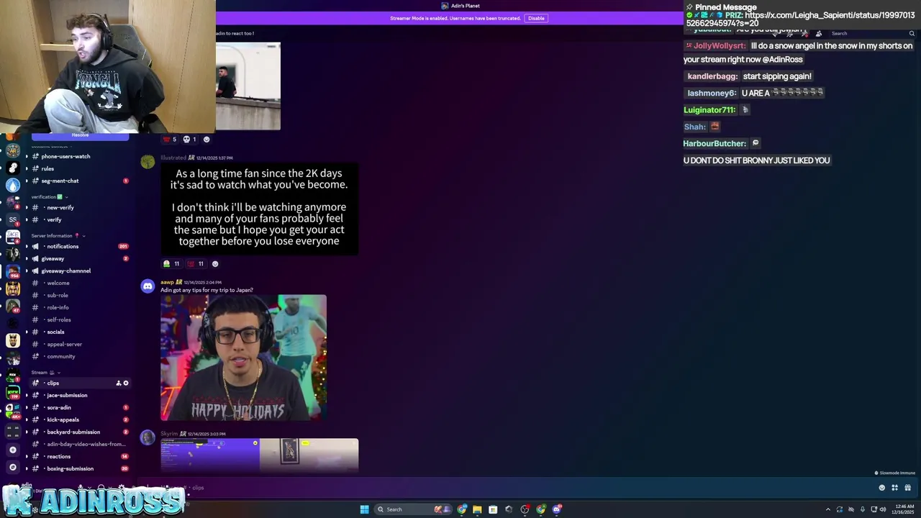This screenshot has height=518, width=921.
Task: Open the pinned message x.com link
Action: pos(801,19)
